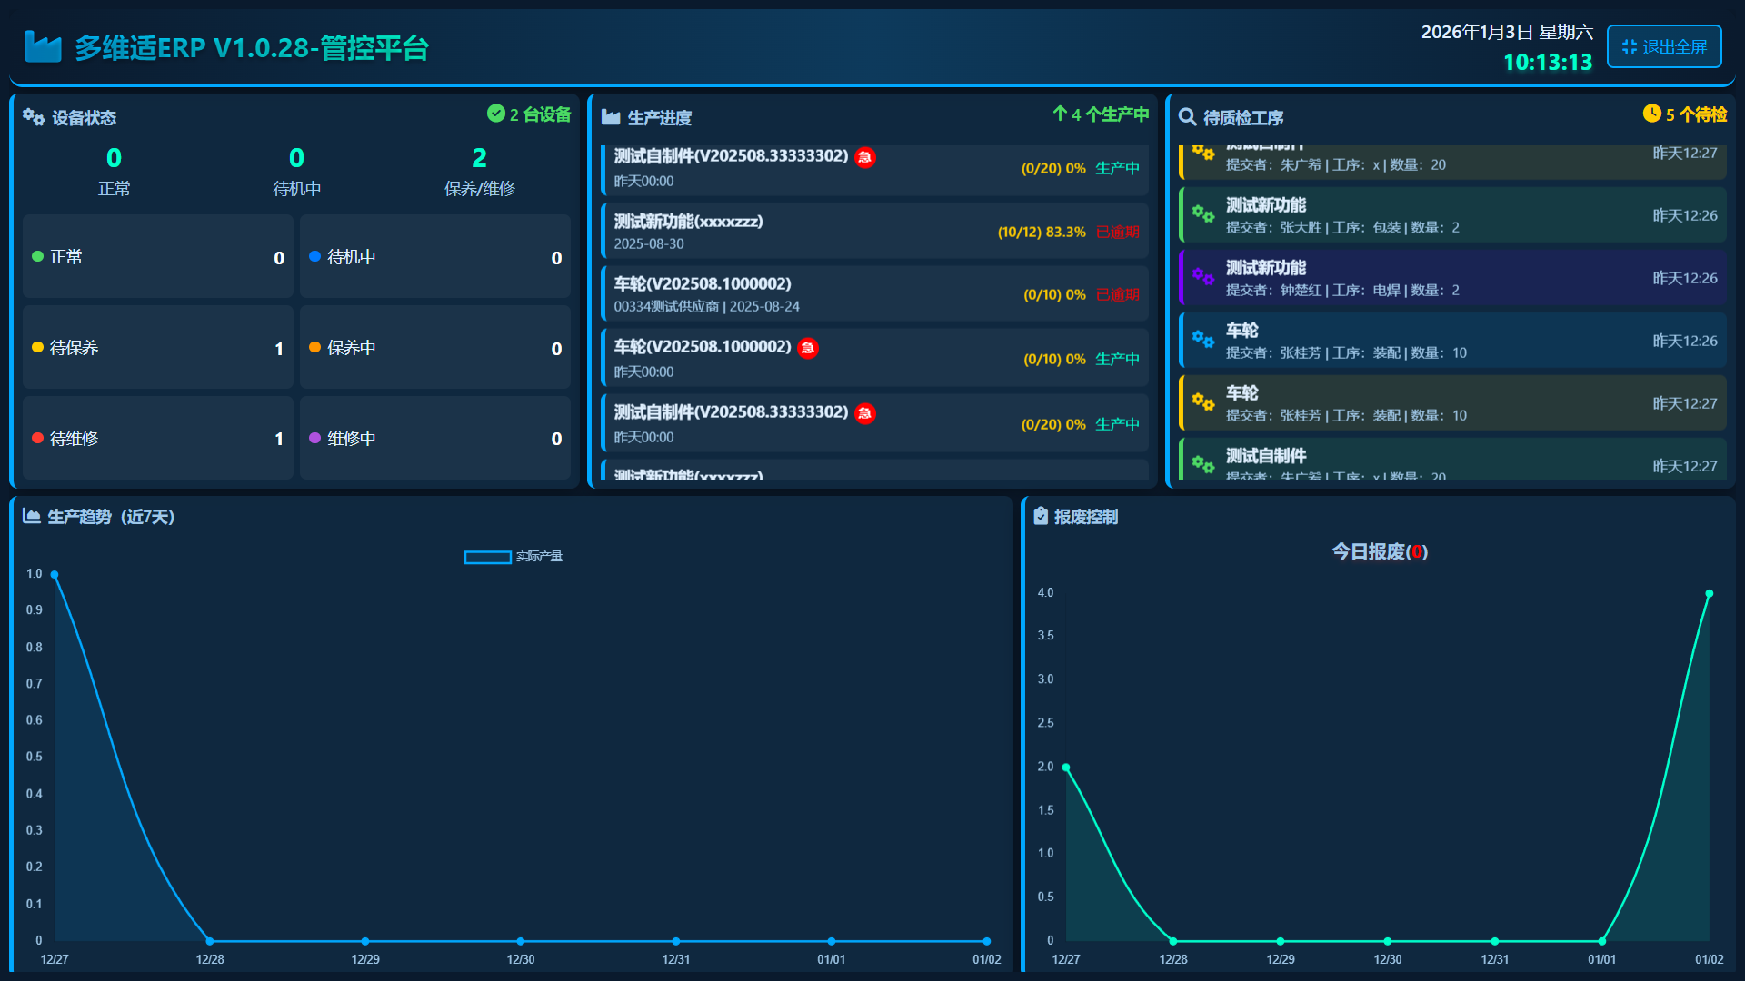Click the 生产趋势 chart icon
This screenshot has width=1745, height=981.
32,516
